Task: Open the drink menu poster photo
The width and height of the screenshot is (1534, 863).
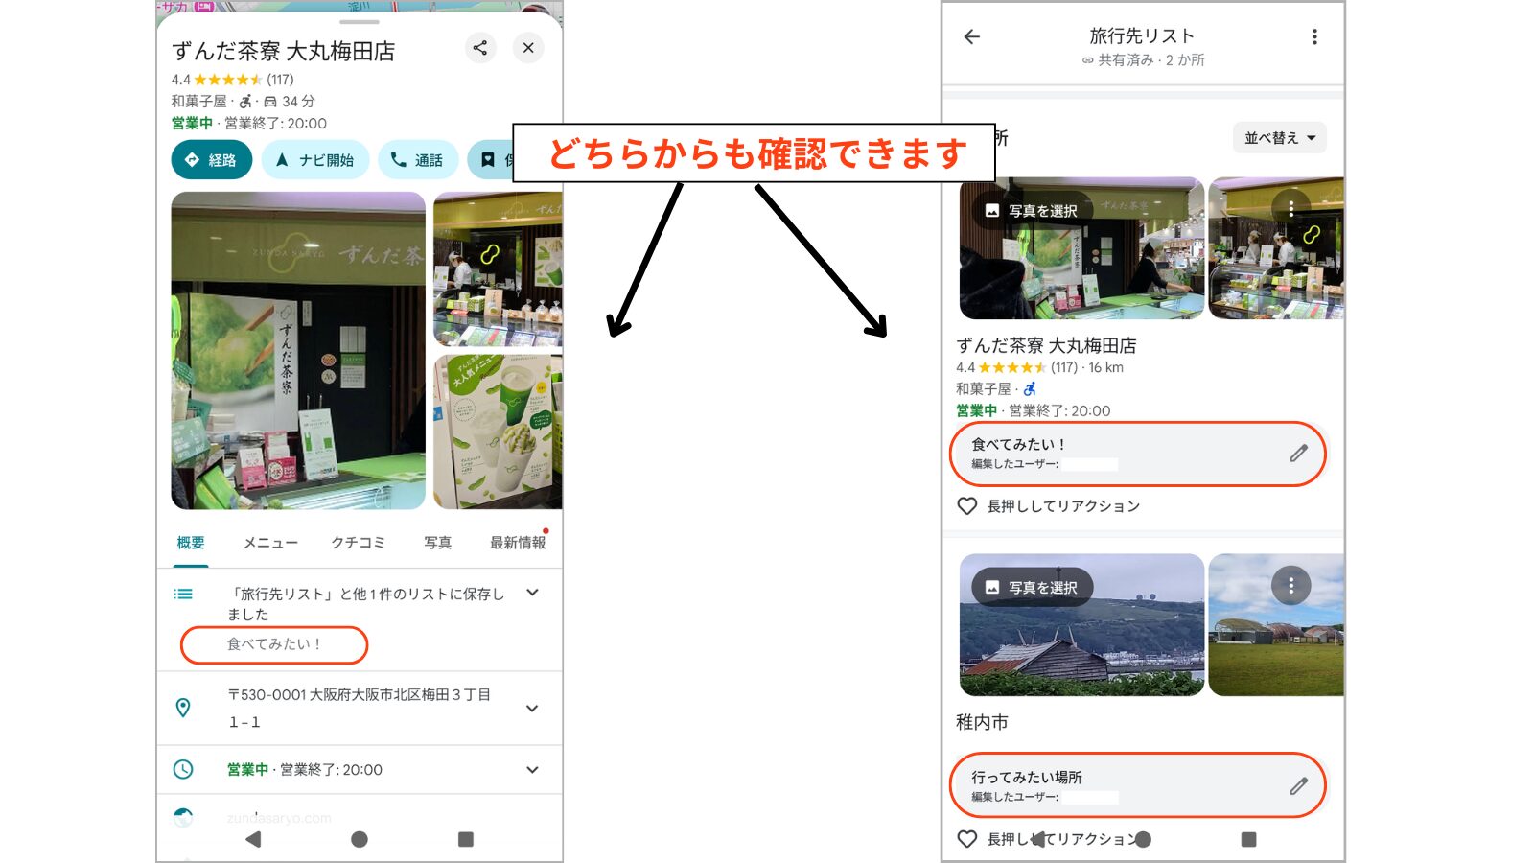Action: coord(498,431)
